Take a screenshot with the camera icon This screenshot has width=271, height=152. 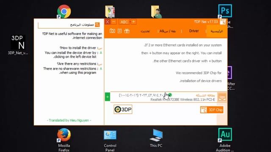112,31
